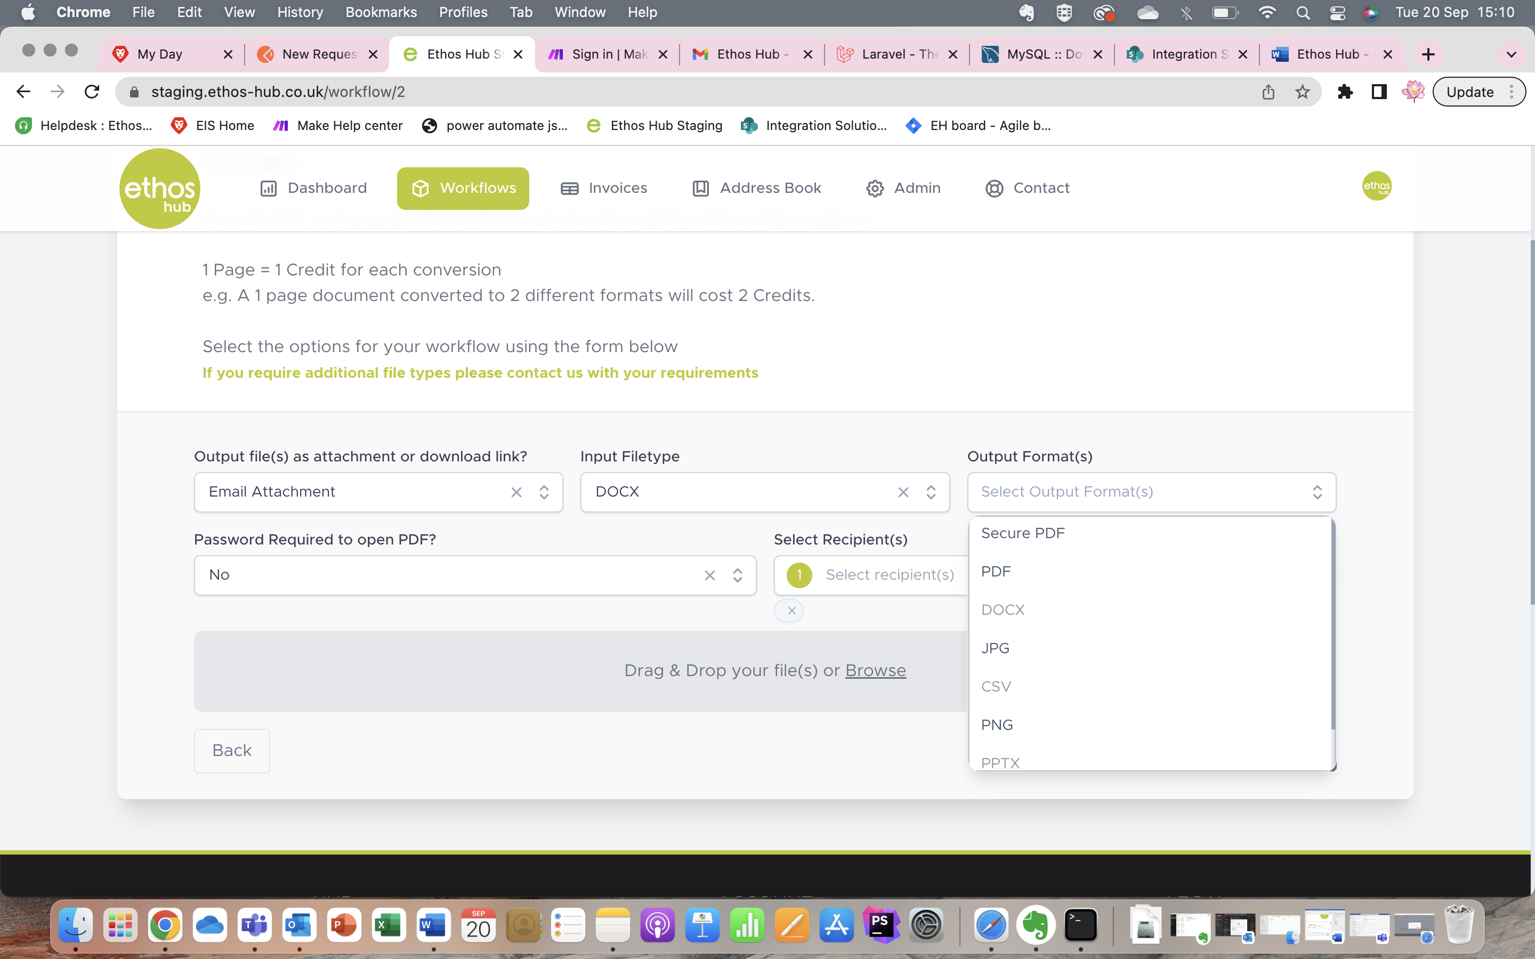
Task: Click the ethos hub logo
Action: tap(159, 188)
